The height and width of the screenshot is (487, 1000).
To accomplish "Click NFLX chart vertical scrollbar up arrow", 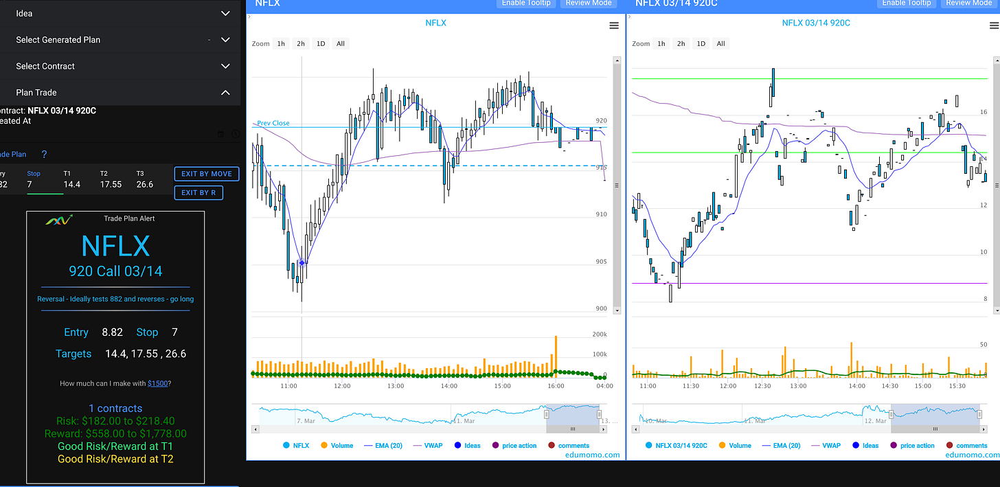I will click(x=617, y=60).
